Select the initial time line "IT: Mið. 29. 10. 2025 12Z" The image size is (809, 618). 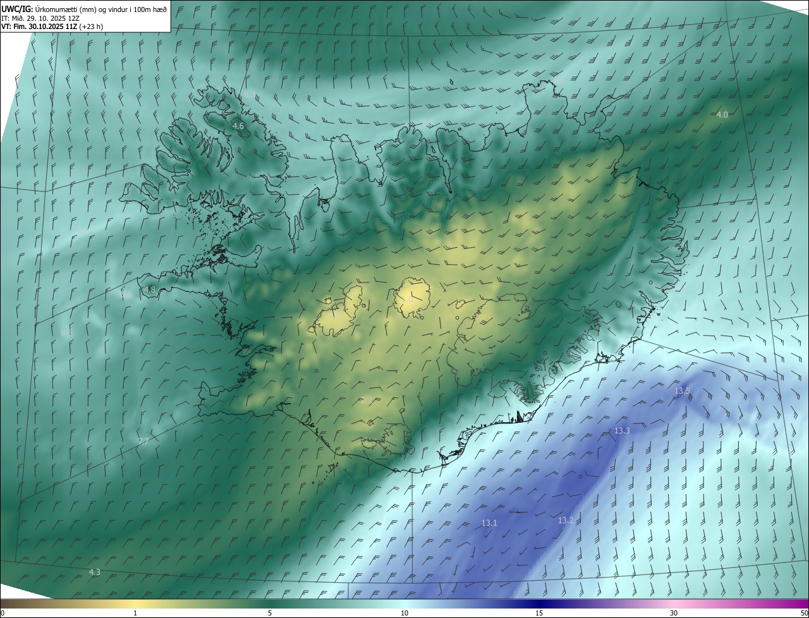[40, 18]
